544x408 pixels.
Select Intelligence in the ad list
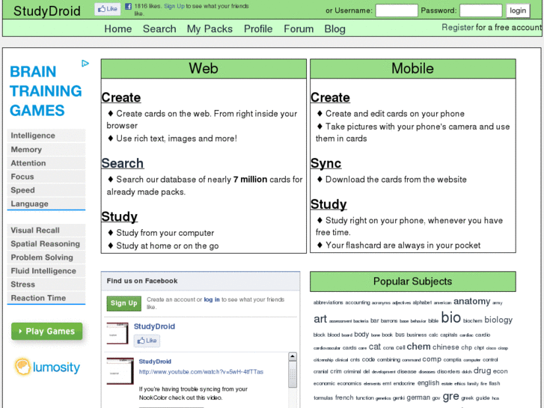coord(46,136)
